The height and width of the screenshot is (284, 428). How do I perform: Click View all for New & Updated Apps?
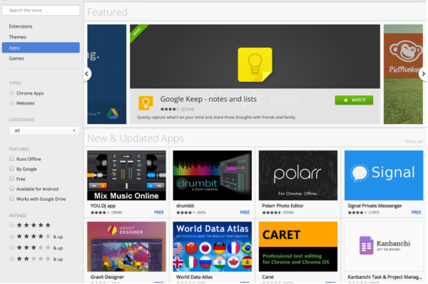click(x=414, y=142)
